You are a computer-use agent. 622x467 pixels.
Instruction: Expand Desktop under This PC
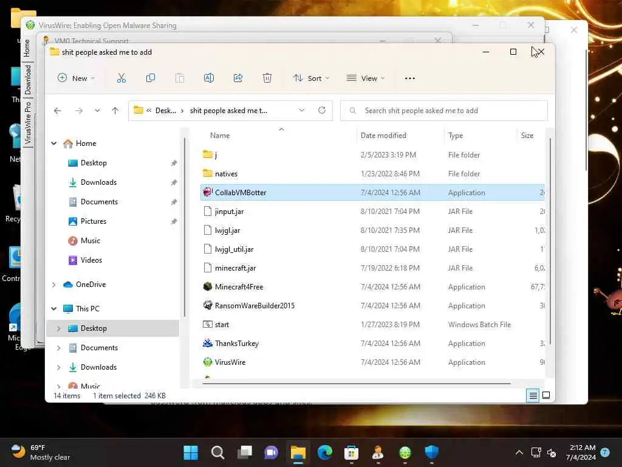coord(59,328)
